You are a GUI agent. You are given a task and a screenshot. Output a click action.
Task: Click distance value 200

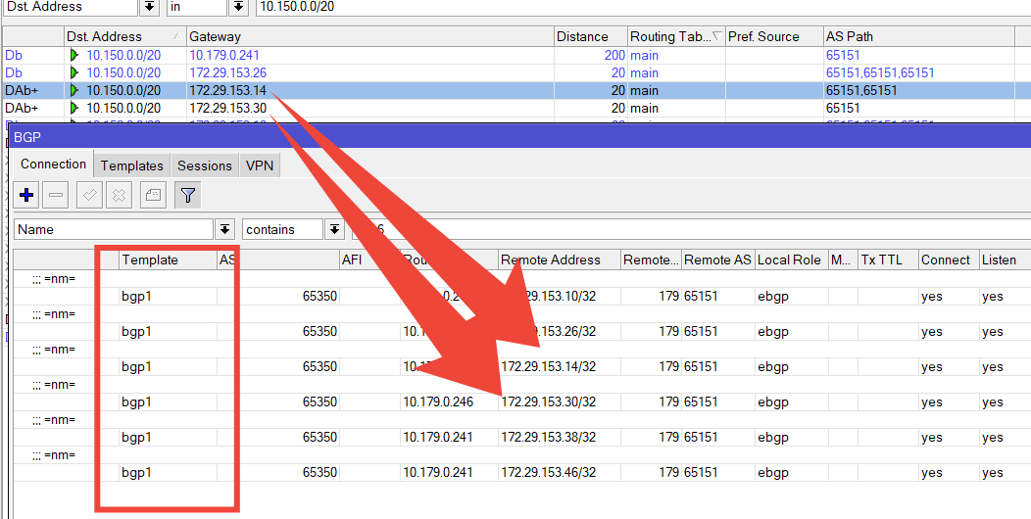coord(614,55)
